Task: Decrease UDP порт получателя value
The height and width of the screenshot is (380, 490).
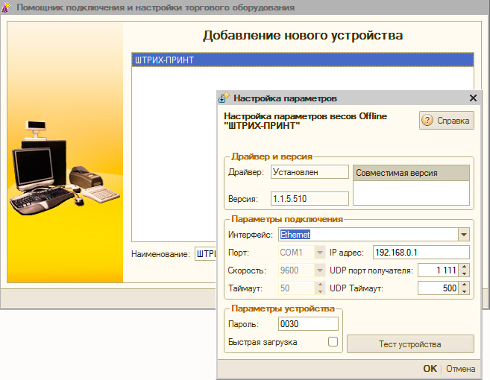Action: [465, 273]
